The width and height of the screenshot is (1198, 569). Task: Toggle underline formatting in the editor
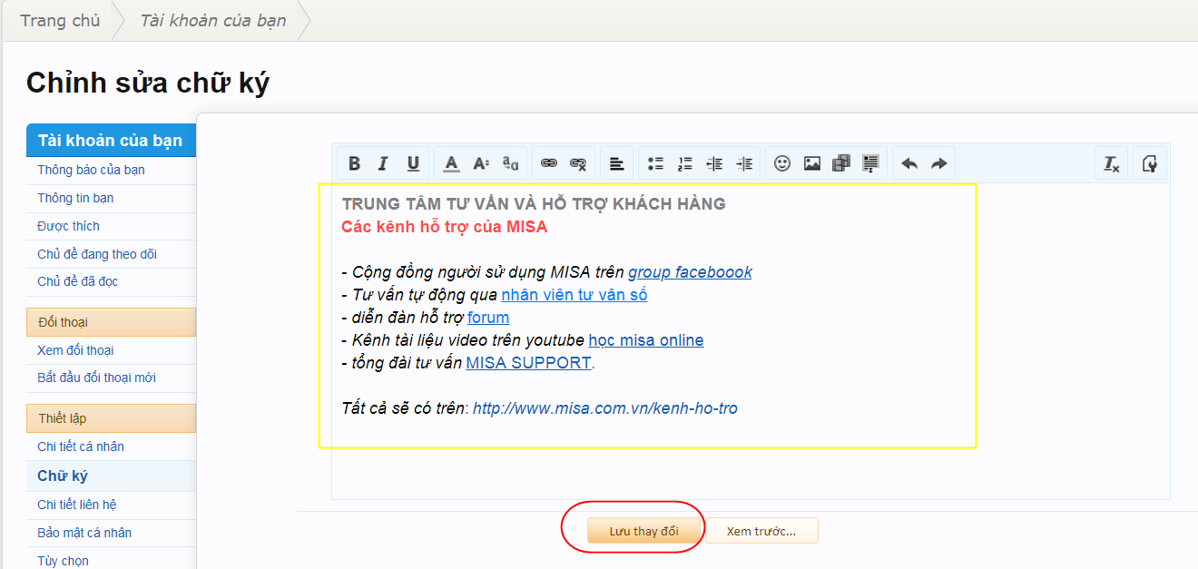[x=413, y=163]
